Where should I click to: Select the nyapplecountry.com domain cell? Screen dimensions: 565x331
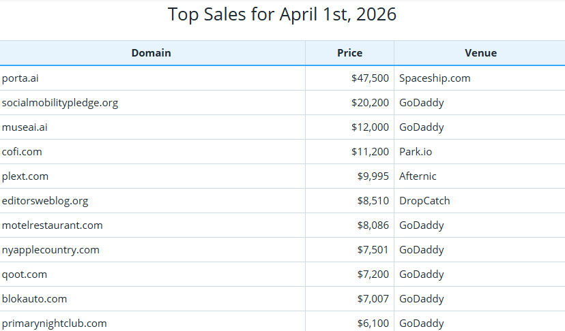(152, 249)
